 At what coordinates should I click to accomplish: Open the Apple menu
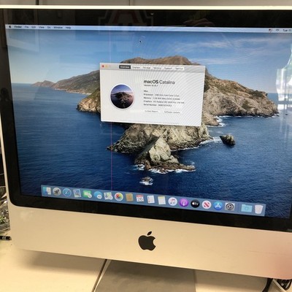click(x=10, y=27)
